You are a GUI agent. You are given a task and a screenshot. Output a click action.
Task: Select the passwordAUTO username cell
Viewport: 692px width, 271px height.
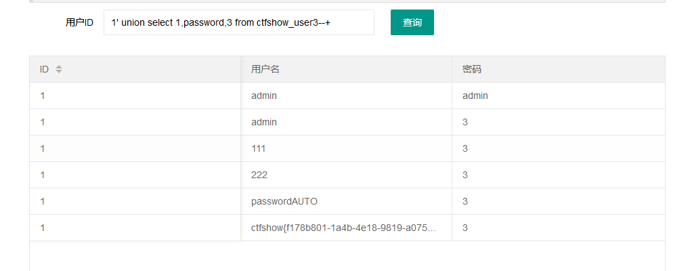pos(347,201)
